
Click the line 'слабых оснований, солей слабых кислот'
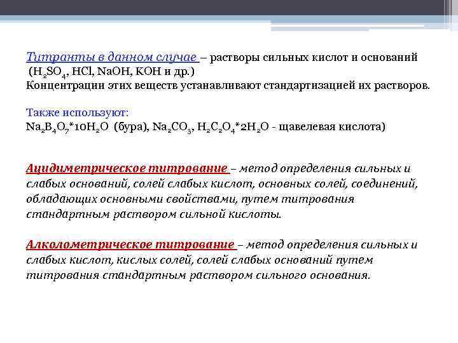coord(222,184)
